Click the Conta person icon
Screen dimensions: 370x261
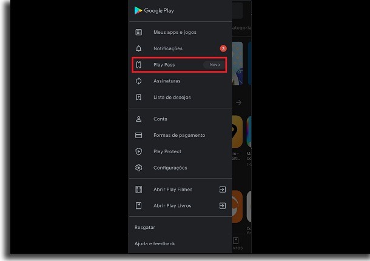(x=139, y=119)
